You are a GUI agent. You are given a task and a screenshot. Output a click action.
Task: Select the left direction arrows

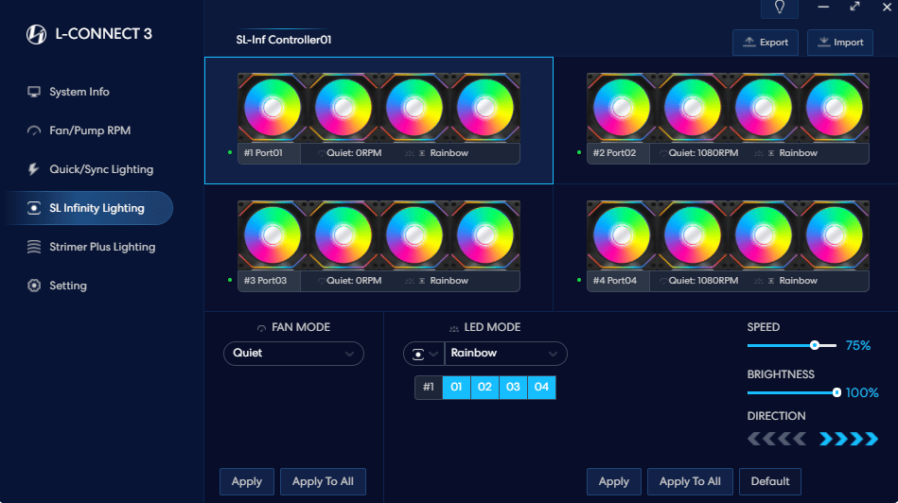[776, 439]
